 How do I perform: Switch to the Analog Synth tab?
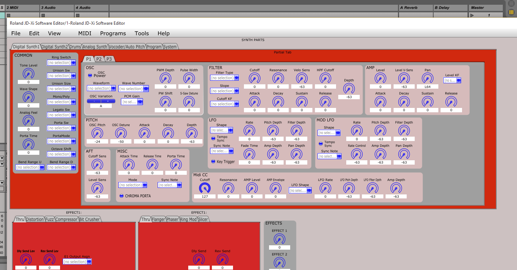[95, 47]
